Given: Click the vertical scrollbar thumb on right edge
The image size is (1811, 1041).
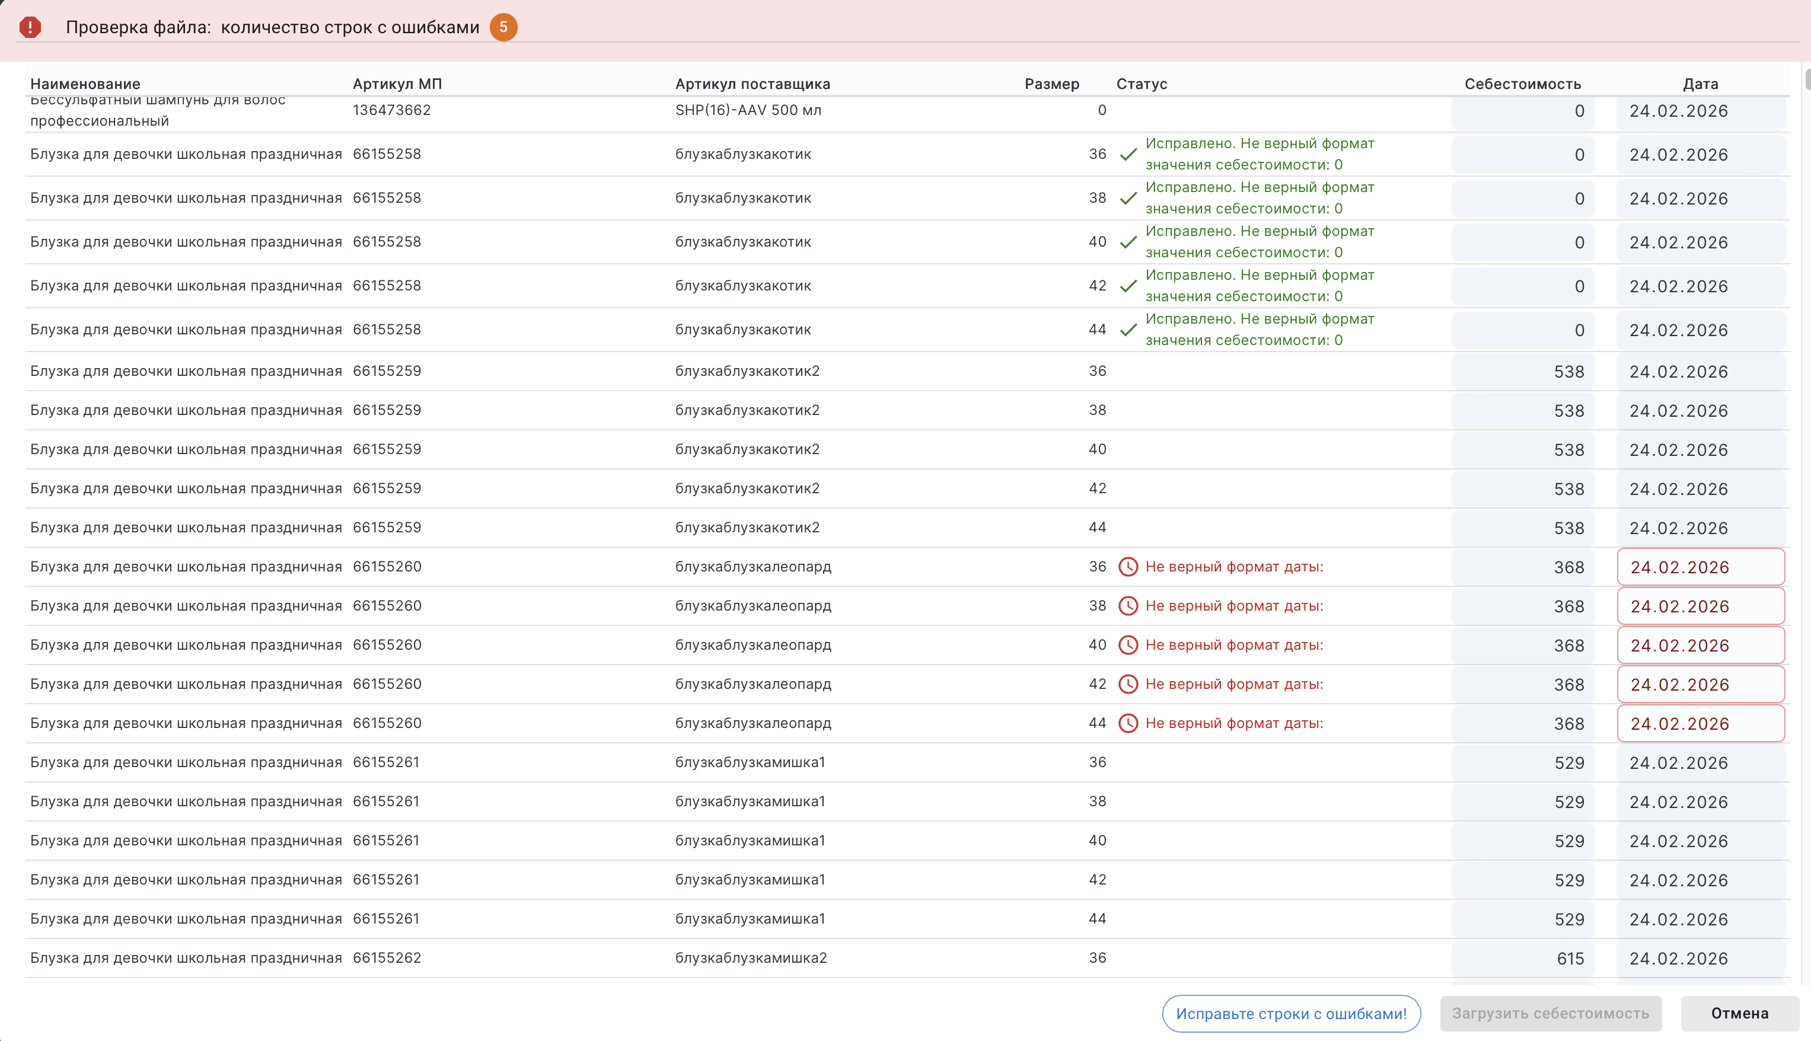Looking at the screenshot, I should pos(1807,79).
